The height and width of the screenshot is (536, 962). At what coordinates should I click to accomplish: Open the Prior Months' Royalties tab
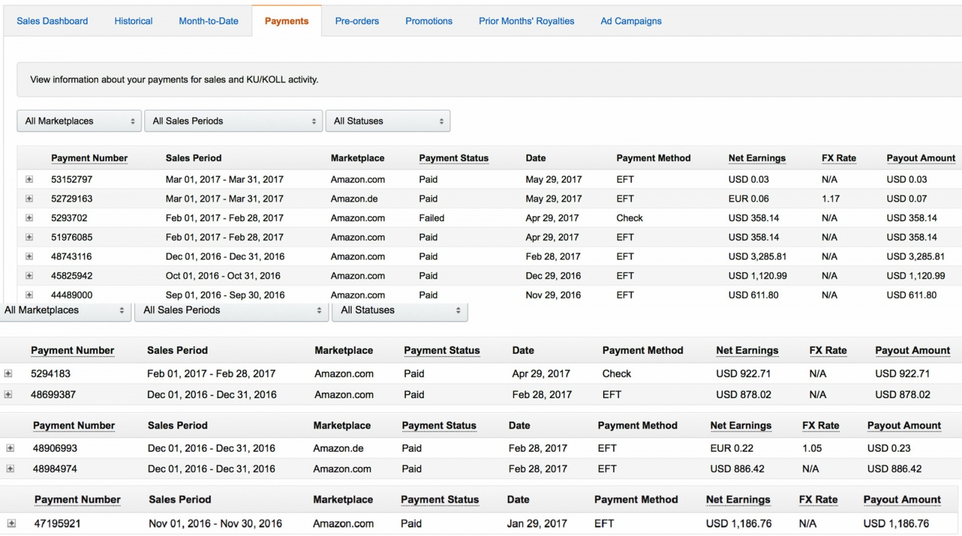click(527, 21)
